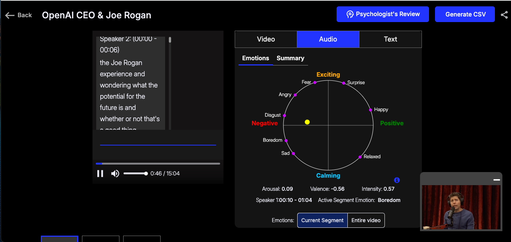Screen dimensions: 511x242
Task: Click the Fear point on the circle
Action: point(315,82)
